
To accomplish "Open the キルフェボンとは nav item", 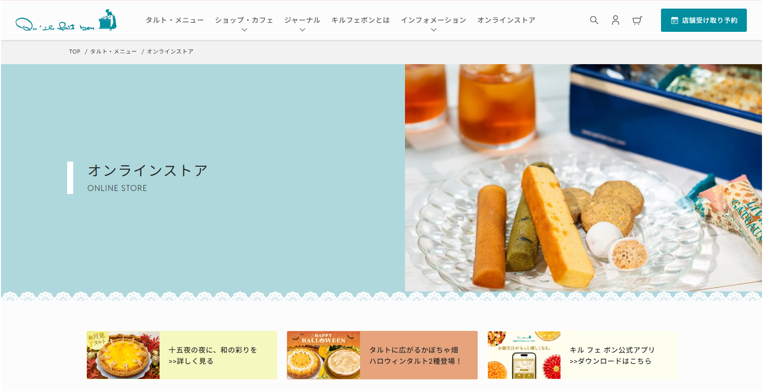I will click(361, 20).
